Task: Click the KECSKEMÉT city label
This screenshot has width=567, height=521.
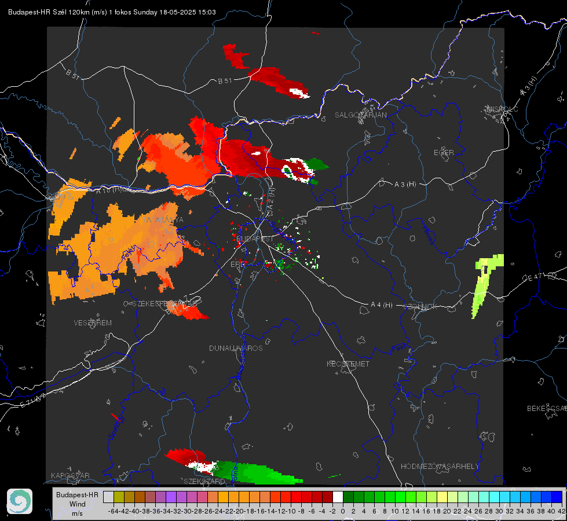Action: click(x=348, y=364)
